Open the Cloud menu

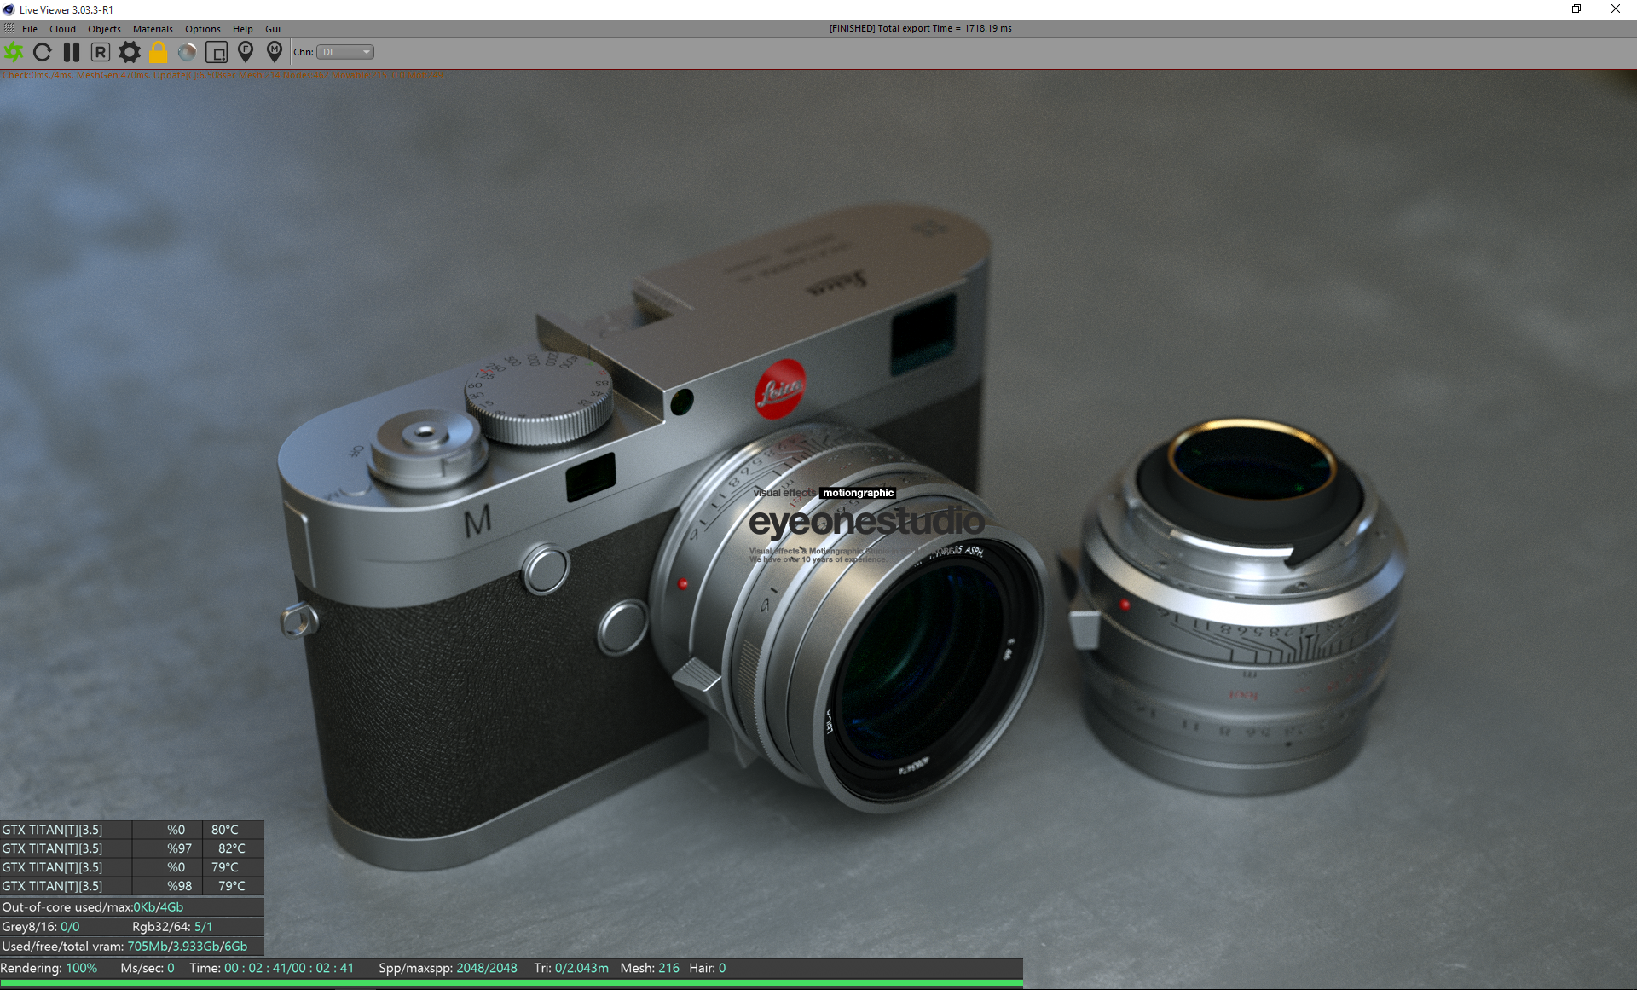[62, 29]
